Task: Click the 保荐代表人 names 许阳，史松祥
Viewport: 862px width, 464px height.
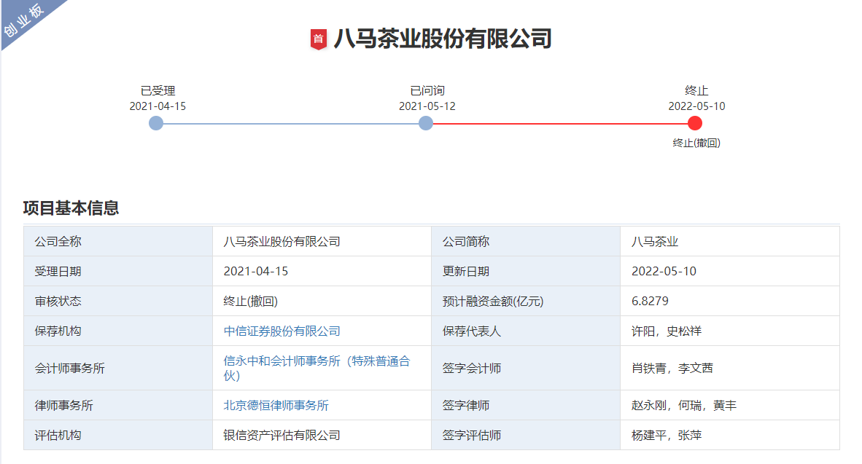Action: click(x=666, y=330)
